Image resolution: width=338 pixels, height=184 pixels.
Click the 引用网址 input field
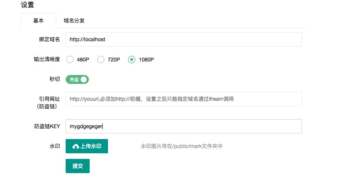point(184,99)
